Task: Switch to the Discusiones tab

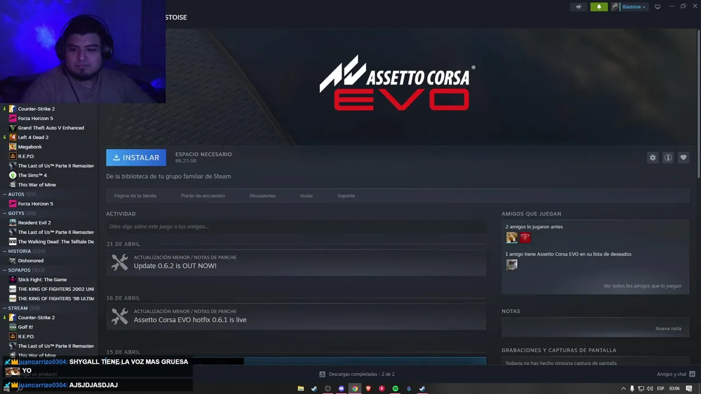Action: point(262,196)
